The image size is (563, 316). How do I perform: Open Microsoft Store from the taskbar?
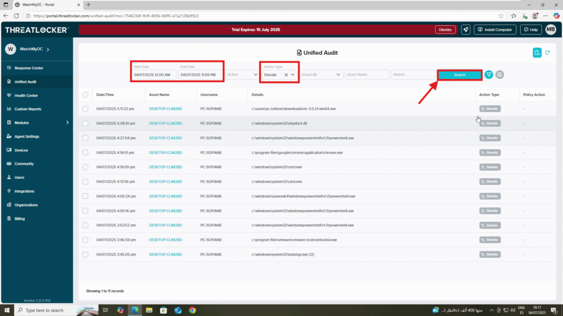pos(163,311)
